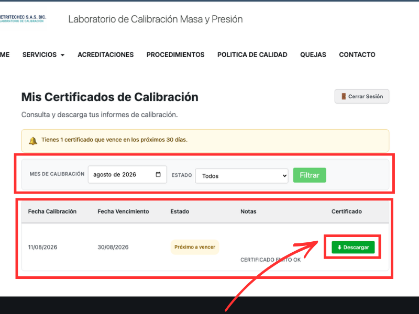Click the 'agosto de 2026' month input
This screenshot has width=419, height=314.
(x=127, y=174)
